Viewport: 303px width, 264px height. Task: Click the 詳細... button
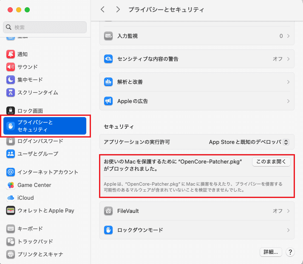coord(271,252)
